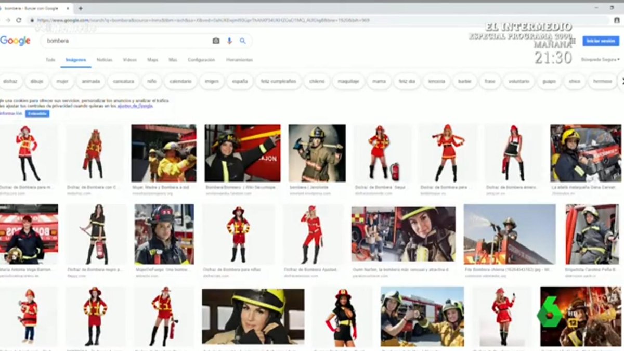This screenshot has height=351, width=624.
Task: Open the 'Disfraz de bombera ameri...' thumbnail
Action: point(514,153)
